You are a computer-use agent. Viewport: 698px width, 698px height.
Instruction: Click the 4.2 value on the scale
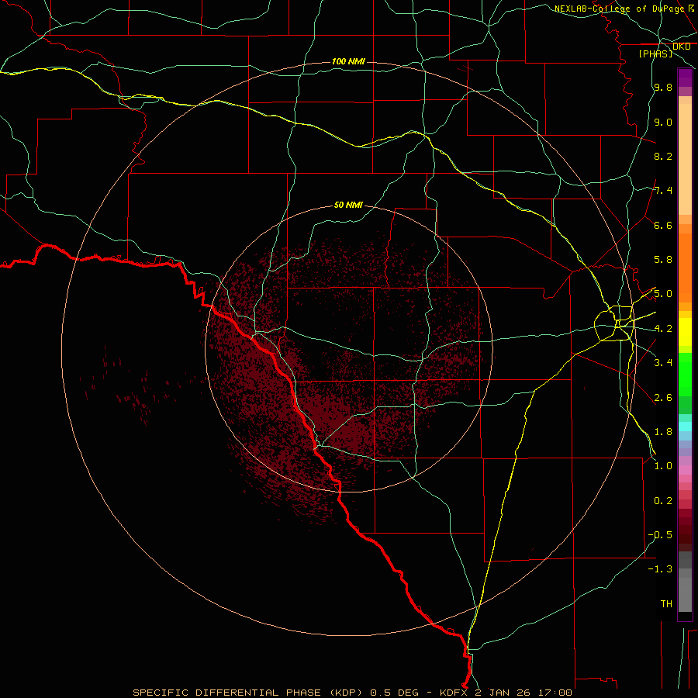(663, 329)
